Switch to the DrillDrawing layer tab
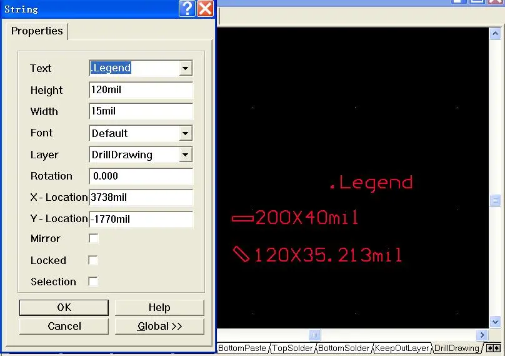Screen dimensions: 505x356 (x=456, y=348)
